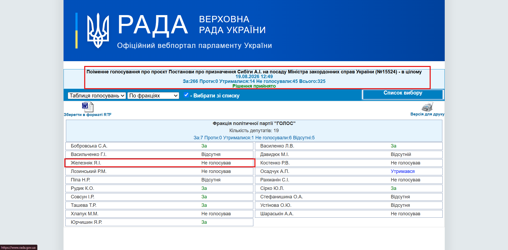Toggle the 'Вибрати зі списку' checkbox

coord(186,95)
